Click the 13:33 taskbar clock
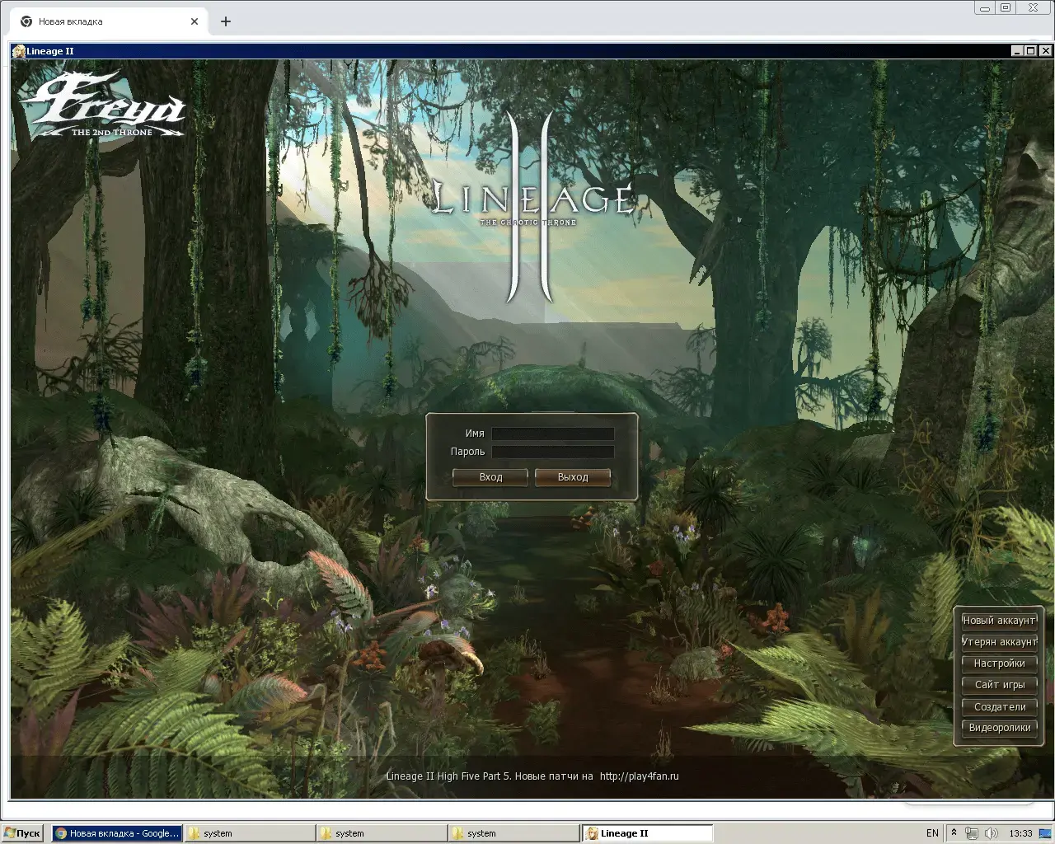Screen dimensions: 1055x844 (x=1020, y=833)
